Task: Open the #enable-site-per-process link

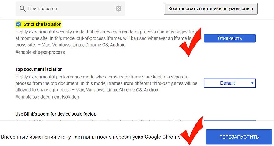Action: [x=40, y=52]
